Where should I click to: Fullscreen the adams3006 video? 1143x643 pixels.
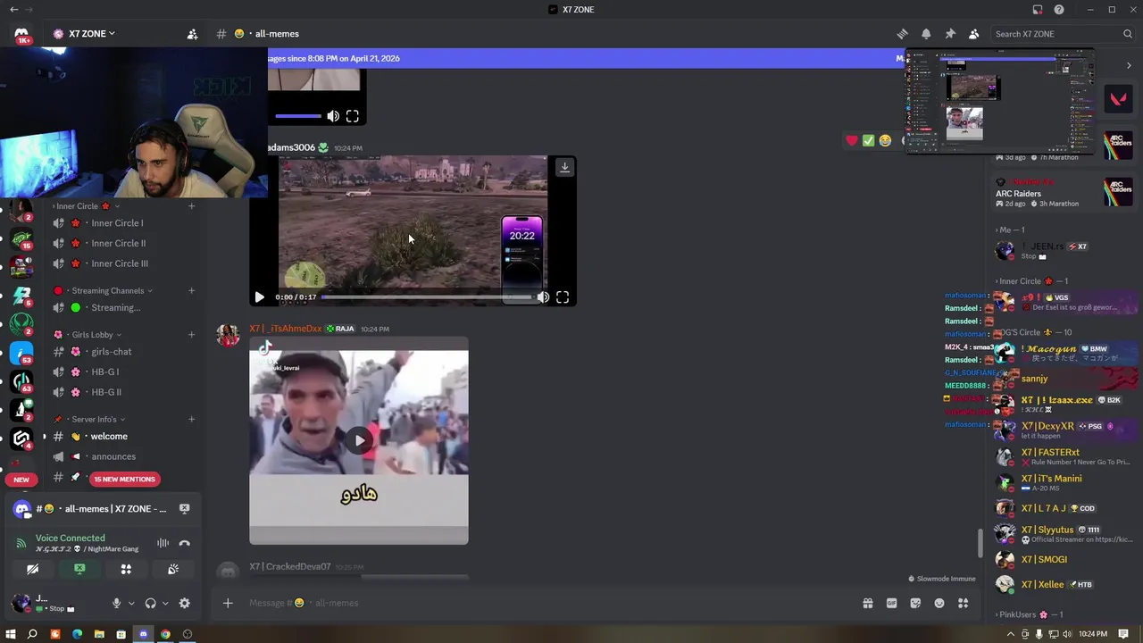pos(563,297)
